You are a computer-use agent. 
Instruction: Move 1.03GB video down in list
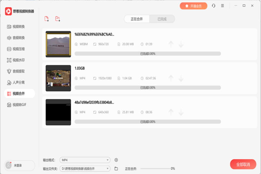pyautogui.click(x=181, y=78)
